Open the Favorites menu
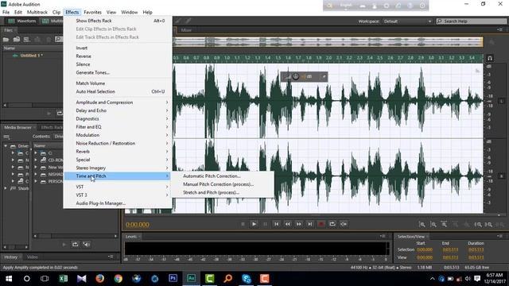The width and height of the screenshot is (509, 286). (x=92, y=12)
